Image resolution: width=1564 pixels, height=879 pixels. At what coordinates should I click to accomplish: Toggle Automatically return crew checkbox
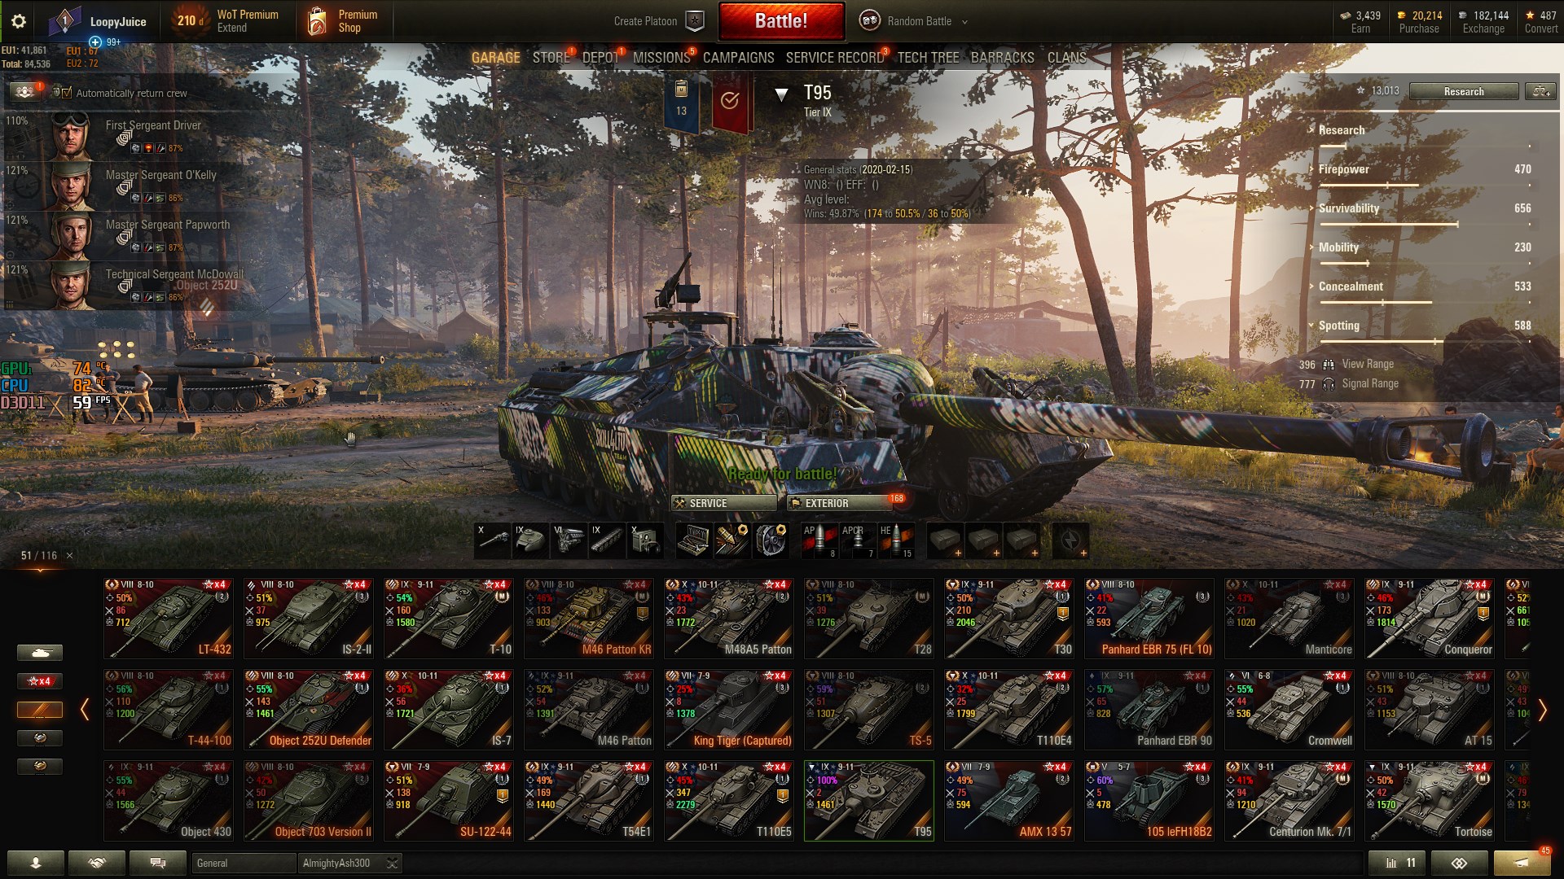tap(67, 93)
